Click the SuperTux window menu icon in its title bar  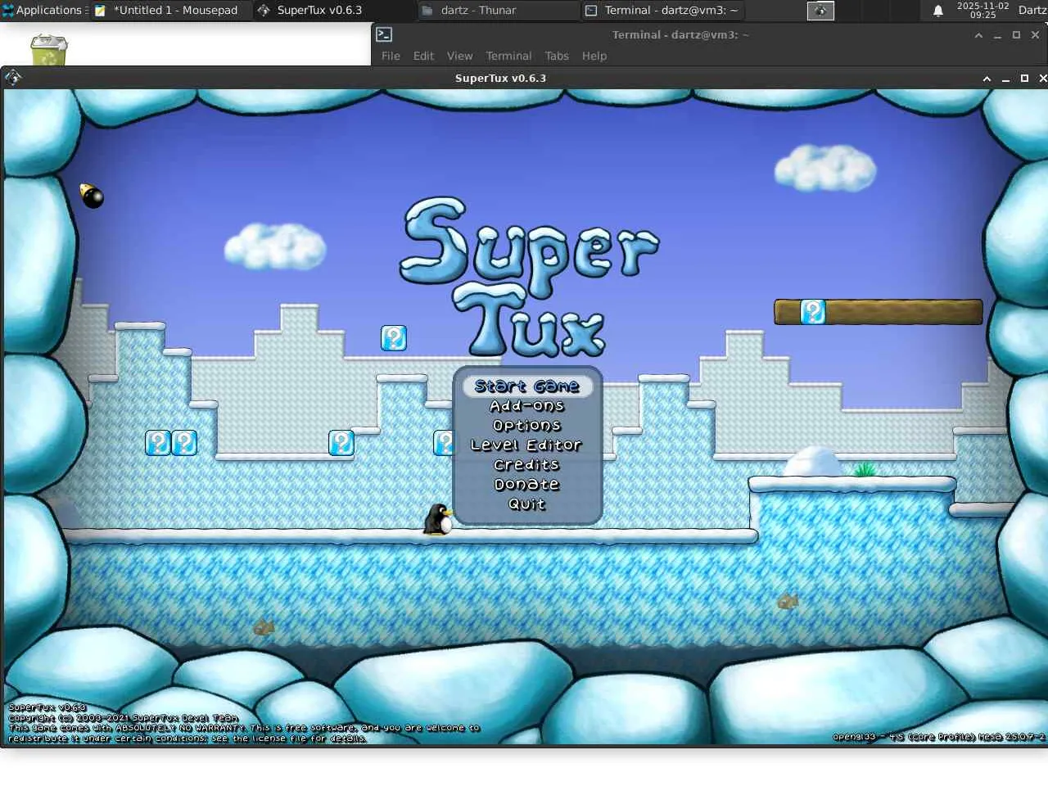[x=13, y=78]
